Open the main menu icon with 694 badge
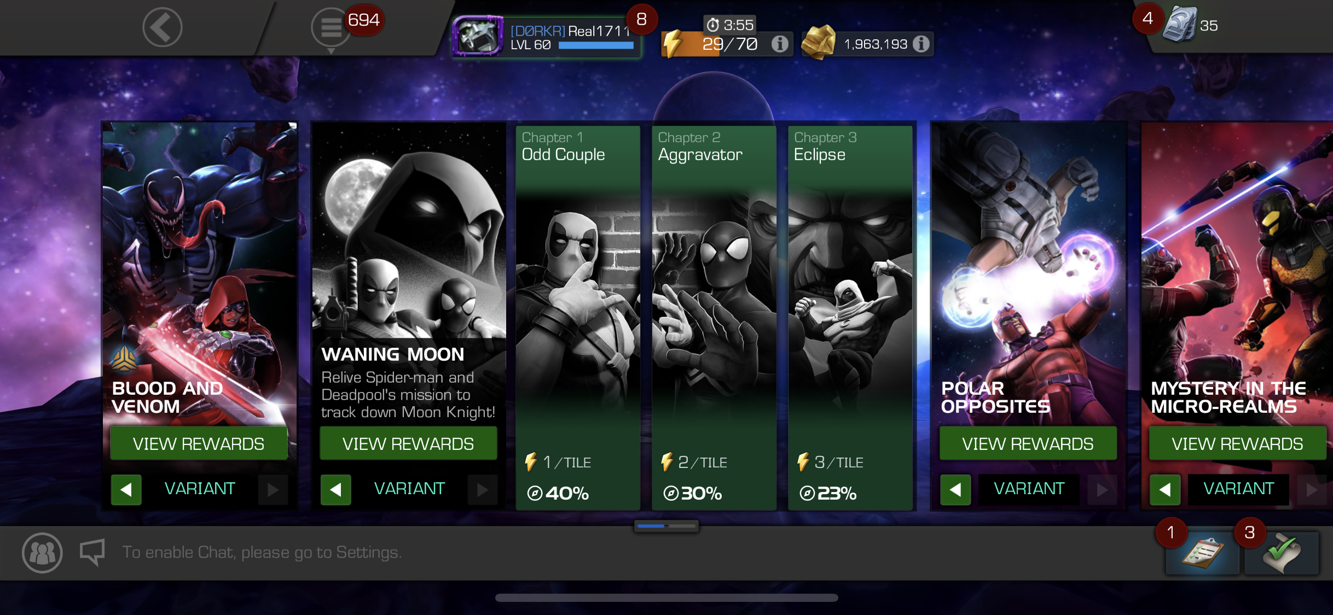Image resolution: width=1333 pixels, height=615 pixels. pos(331,27)
